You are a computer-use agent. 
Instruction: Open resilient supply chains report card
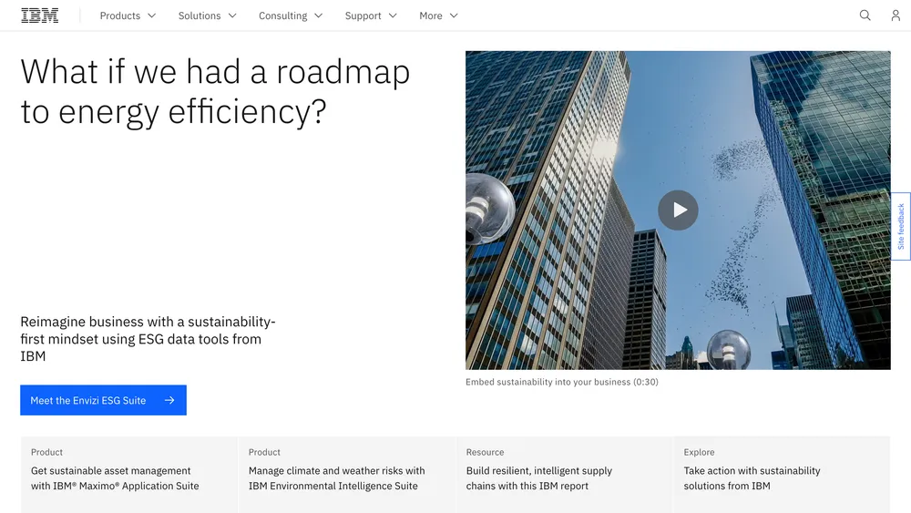click(x=564, y=474)
